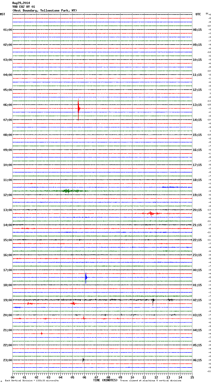
Task: Click the 13:15 UTC time label
Action: pos(197,105)
